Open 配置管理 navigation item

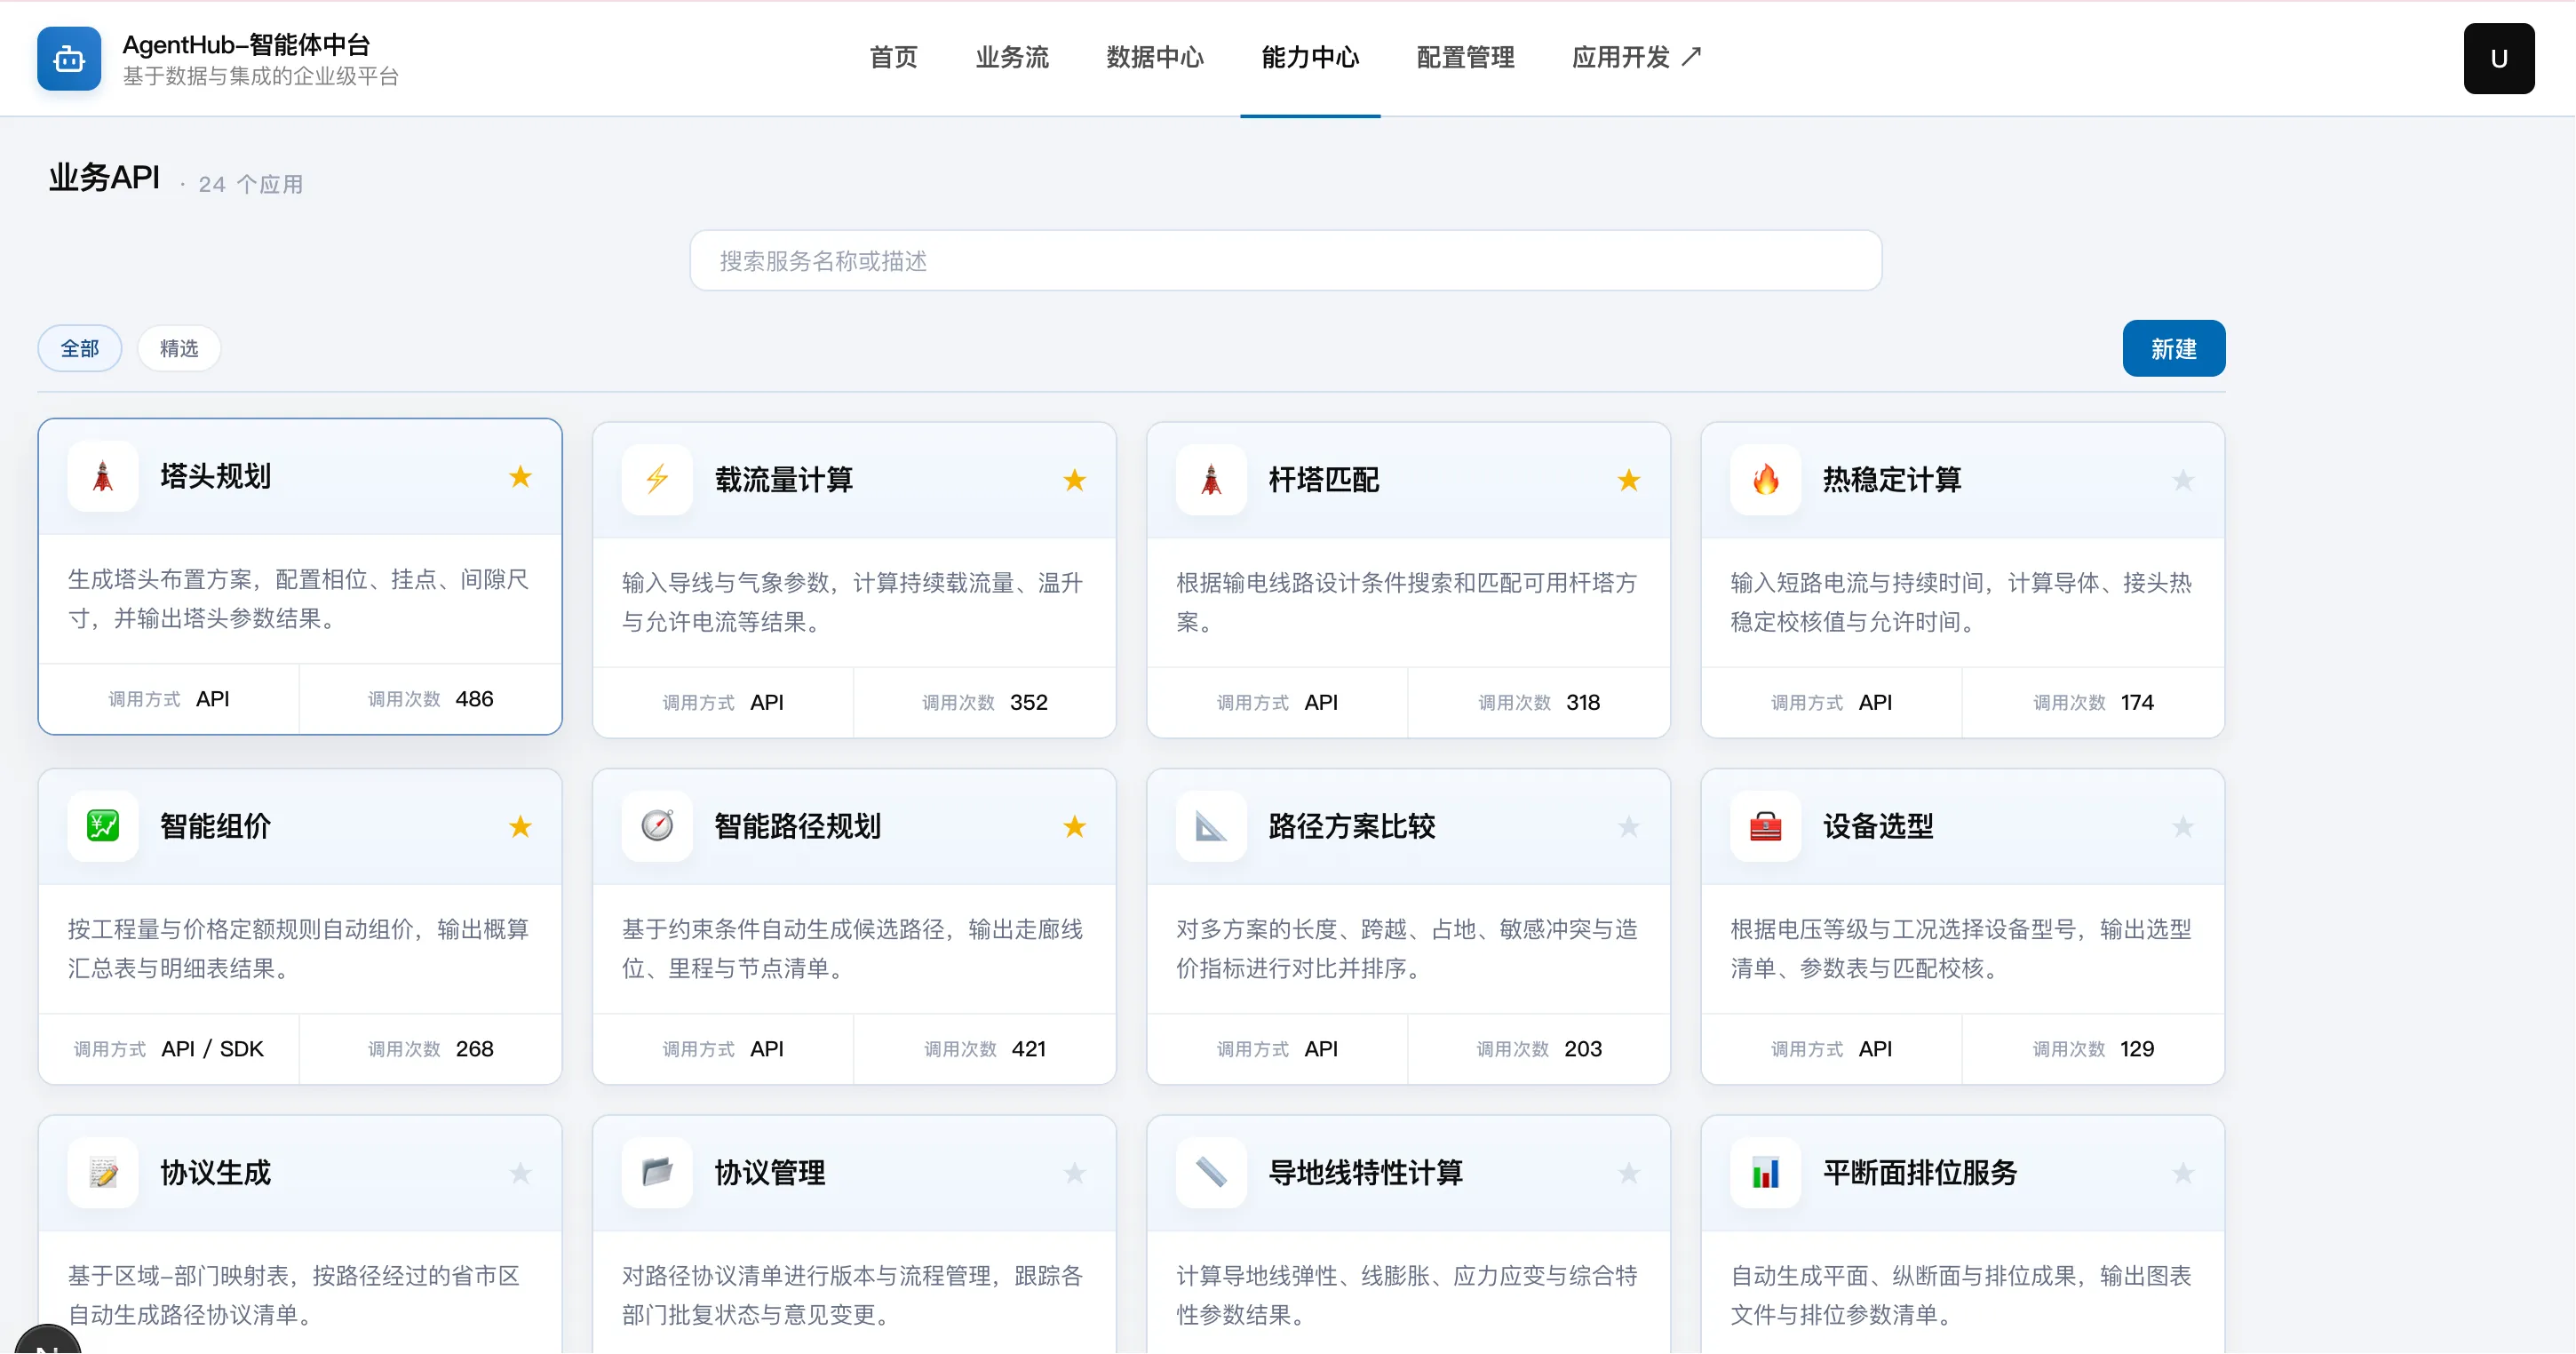pyautogui.click(x=1465, y=57)
